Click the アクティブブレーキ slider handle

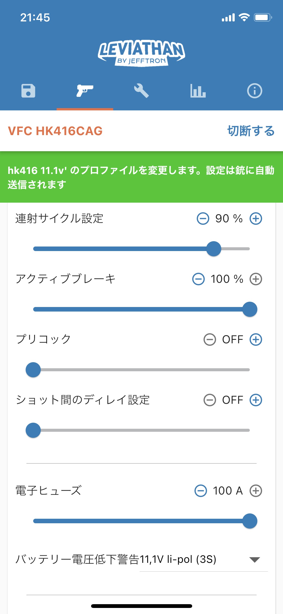(x=250, y=309)
